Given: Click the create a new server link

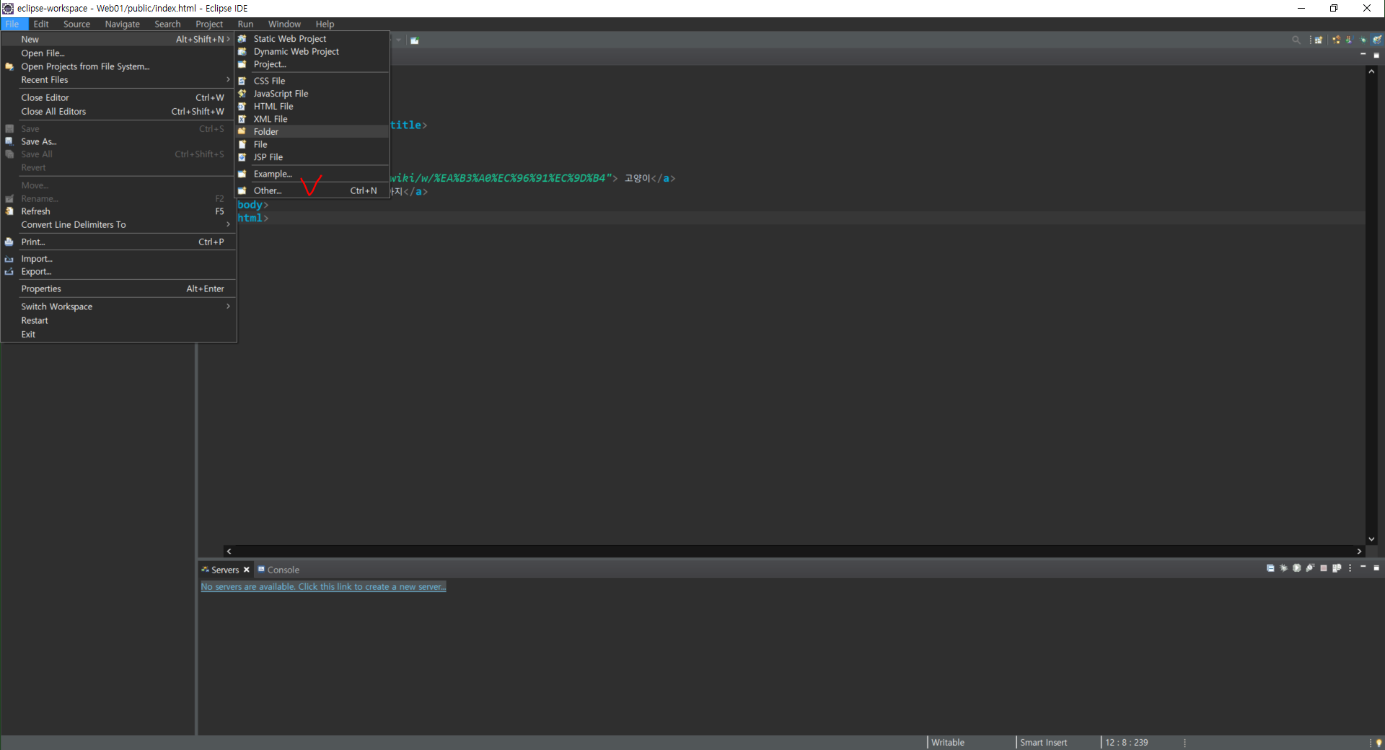Looking at the screenshot, I should [323, 587].
